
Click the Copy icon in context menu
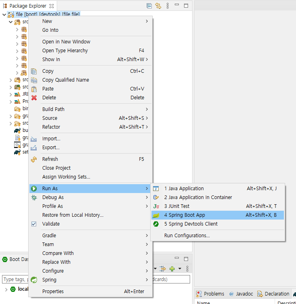tap(34, 71)
